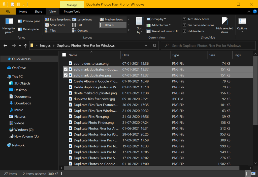Viewport: 258px width, 177px height.
Task: Click the vertical scrollbar of file list
Action: click(x=255, y=90)
